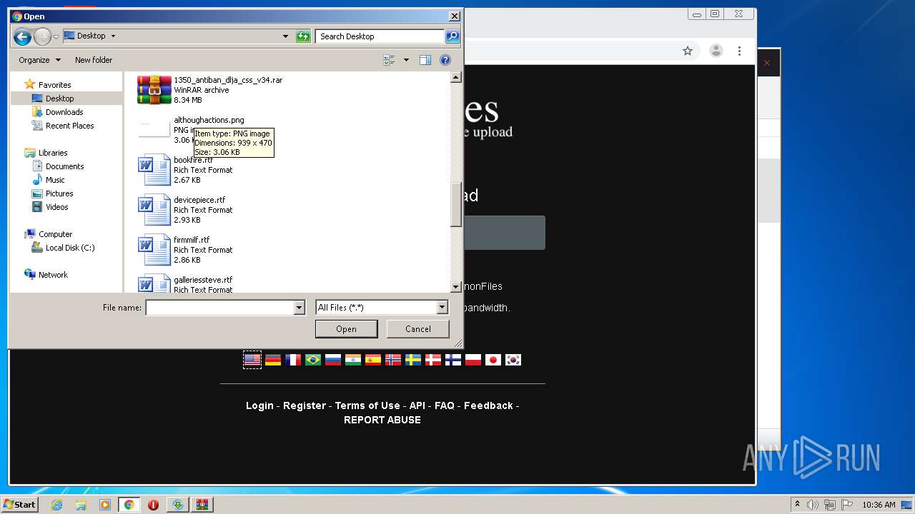This screenshot has height=514, width=915.
Task: Bookmark page with Chrome star icon
Action: 688,51
